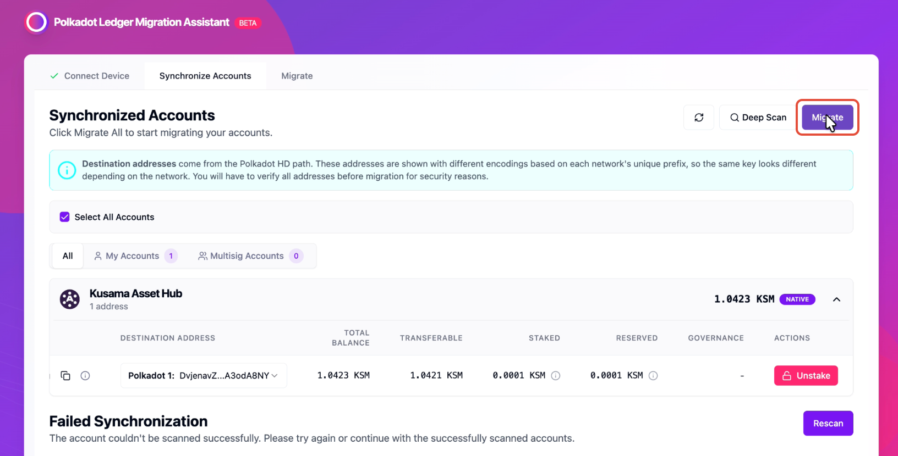Click the purple Migrate button
This screenshot has height=456, width=898.
click(828, 118)
